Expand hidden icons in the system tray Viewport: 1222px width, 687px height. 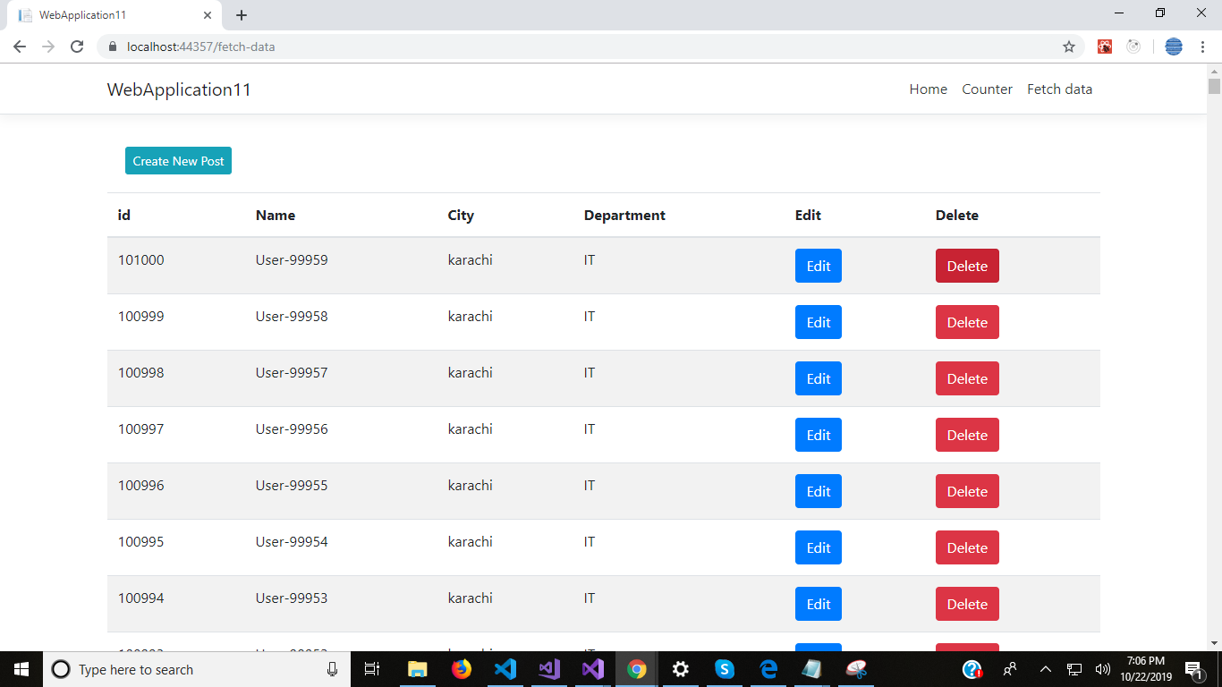tap(1045, 669)
